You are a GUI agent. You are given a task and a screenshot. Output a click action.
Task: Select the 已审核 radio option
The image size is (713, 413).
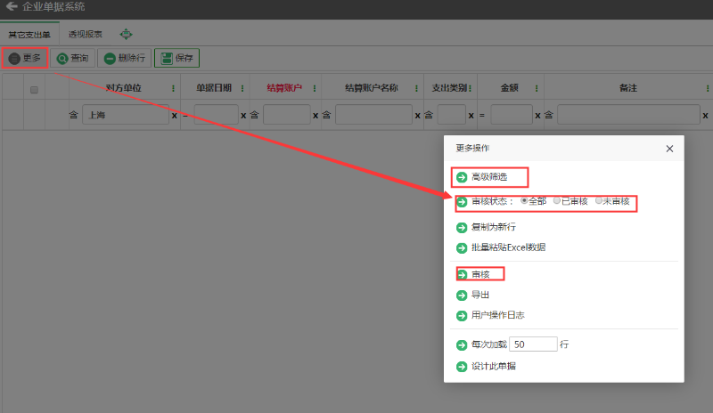(x=557, y=201)
